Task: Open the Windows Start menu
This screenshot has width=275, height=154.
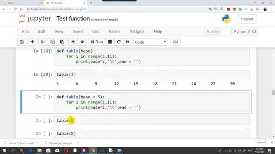Action: pos(4,151)
